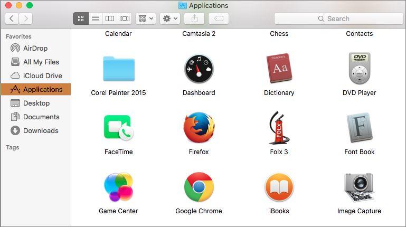Select Applications in the sidebar

(36, 89)
